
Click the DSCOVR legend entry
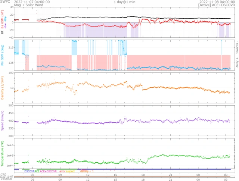(30, 171)
